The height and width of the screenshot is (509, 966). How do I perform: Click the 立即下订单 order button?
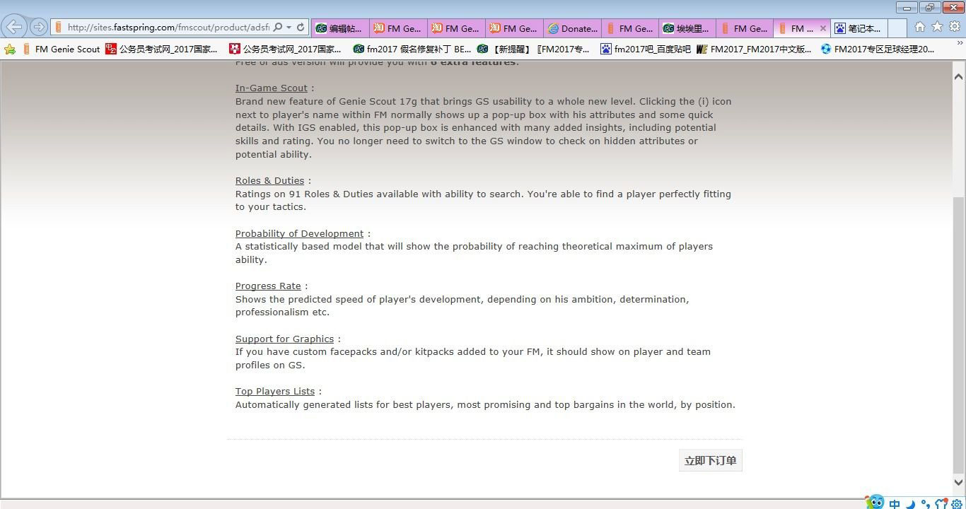pos(710,461)
